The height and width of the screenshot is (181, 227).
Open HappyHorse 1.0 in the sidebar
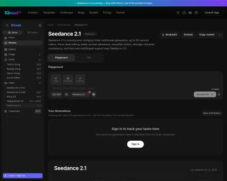24,101
